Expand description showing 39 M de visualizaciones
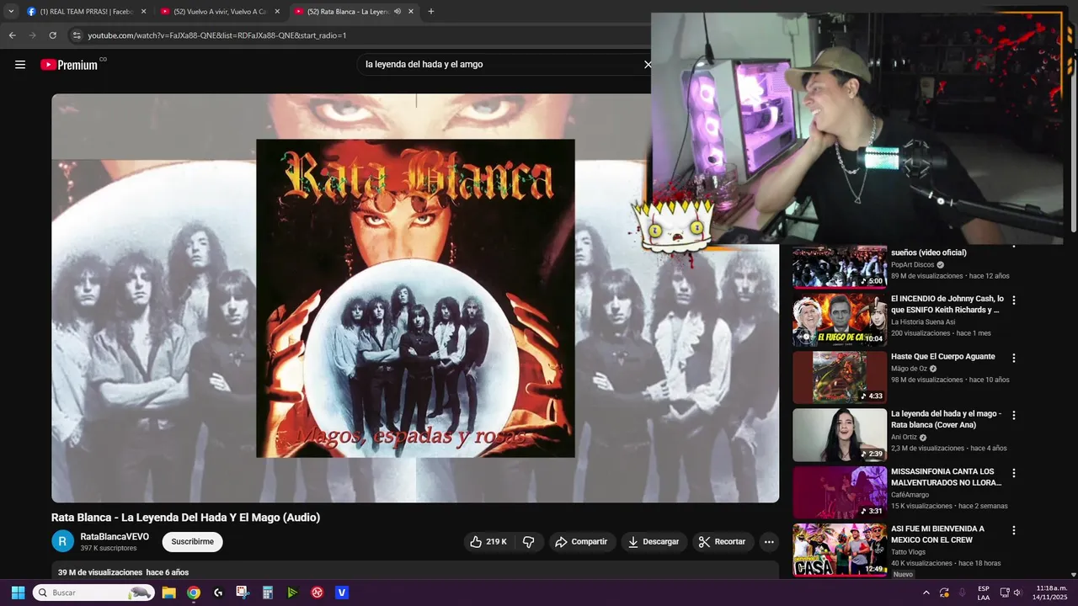The height and width of the screenshot is (606, 1078). 123,572
